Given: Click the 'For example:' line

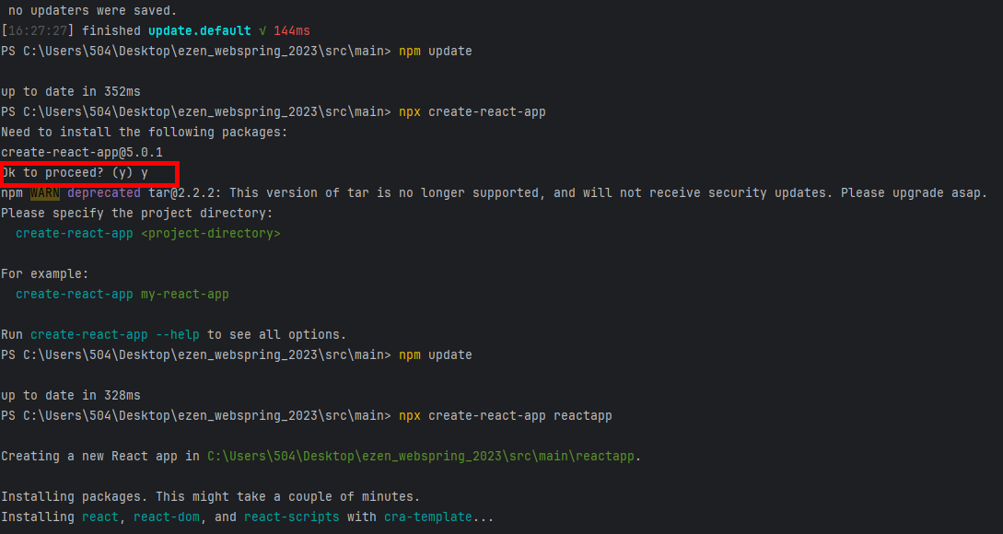Looking at the screenshot, I should point(45,273).
